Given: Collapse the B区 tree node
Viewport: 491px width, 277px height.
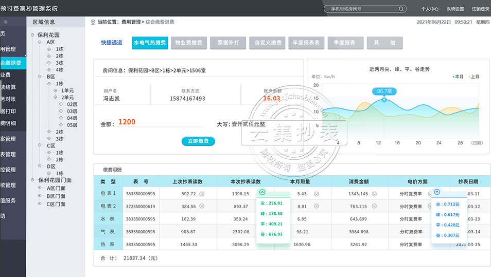Looking at the screenshot, I should pos(41,77).
